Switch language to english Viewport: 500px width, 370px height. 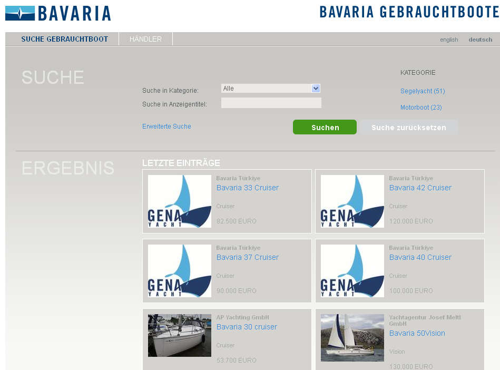pos(449,40)
